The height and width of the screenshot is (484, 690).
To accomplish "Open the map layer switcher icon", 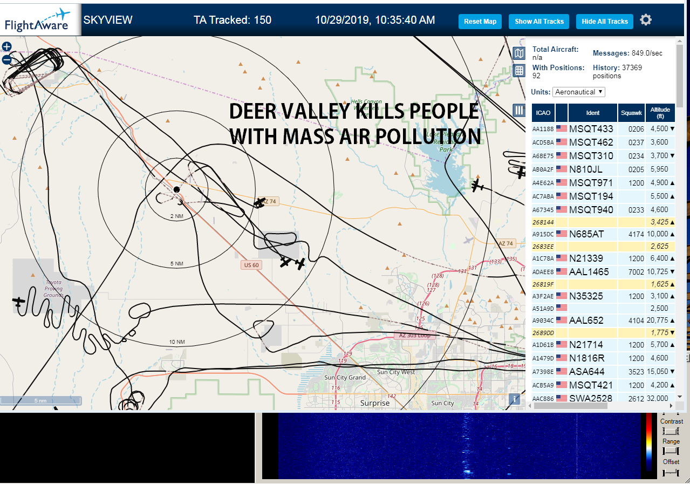I will coord(519,53).
